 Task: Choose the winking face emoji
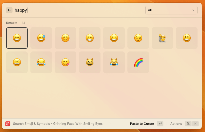[138, 38]
